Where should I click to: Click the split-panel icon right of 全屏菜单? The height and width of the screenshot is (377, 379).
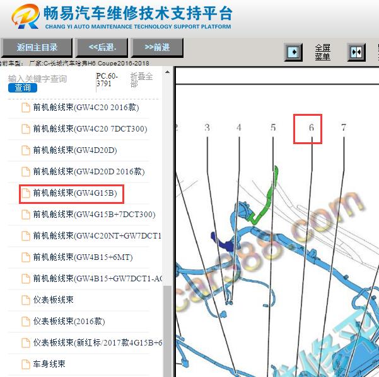(356, 52)
